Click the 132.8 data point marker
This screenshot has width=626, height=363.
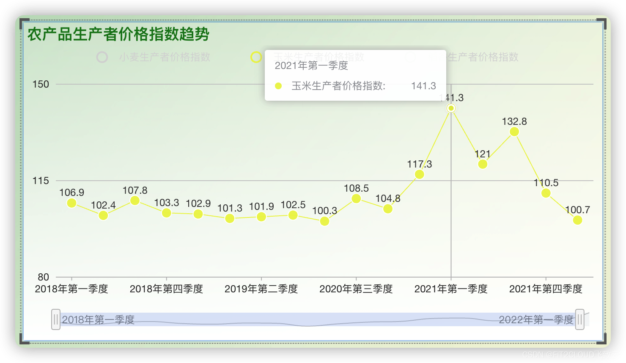pyautogui.click(x=514, y=132)
